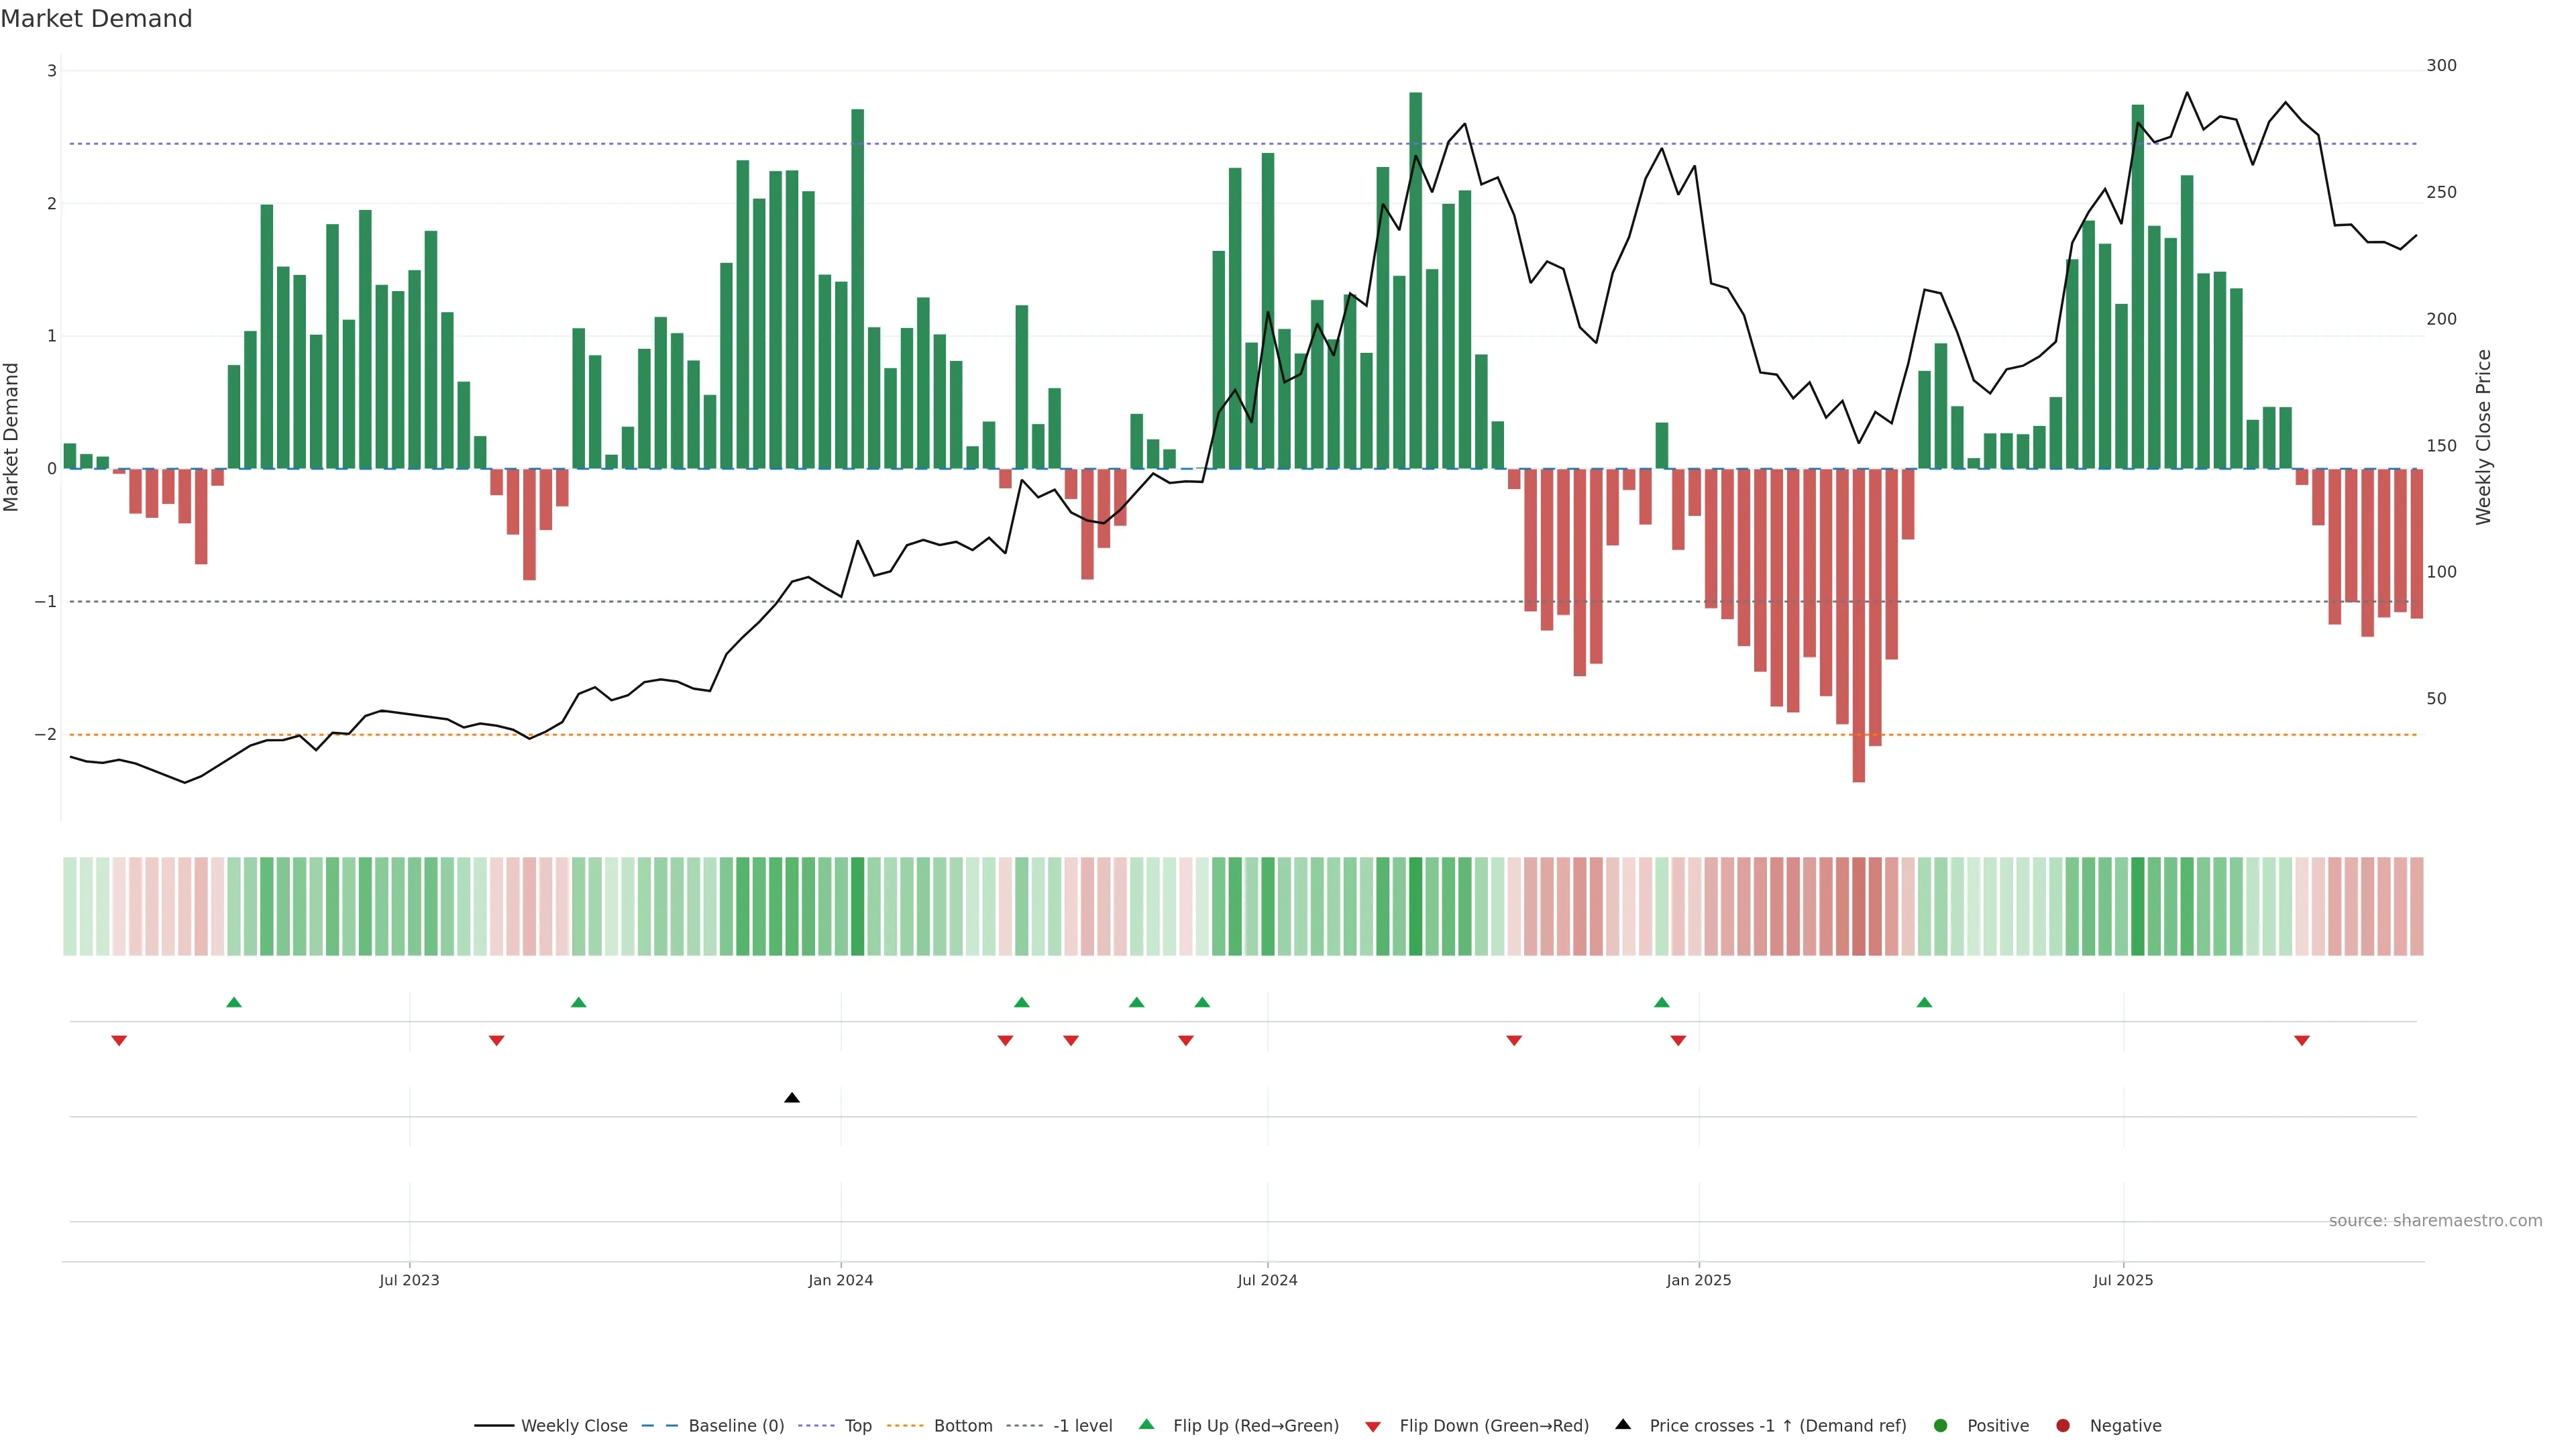
Task: Click the green Positive legend dot
Action: pyautogui.click(x=1941, y=1426)
